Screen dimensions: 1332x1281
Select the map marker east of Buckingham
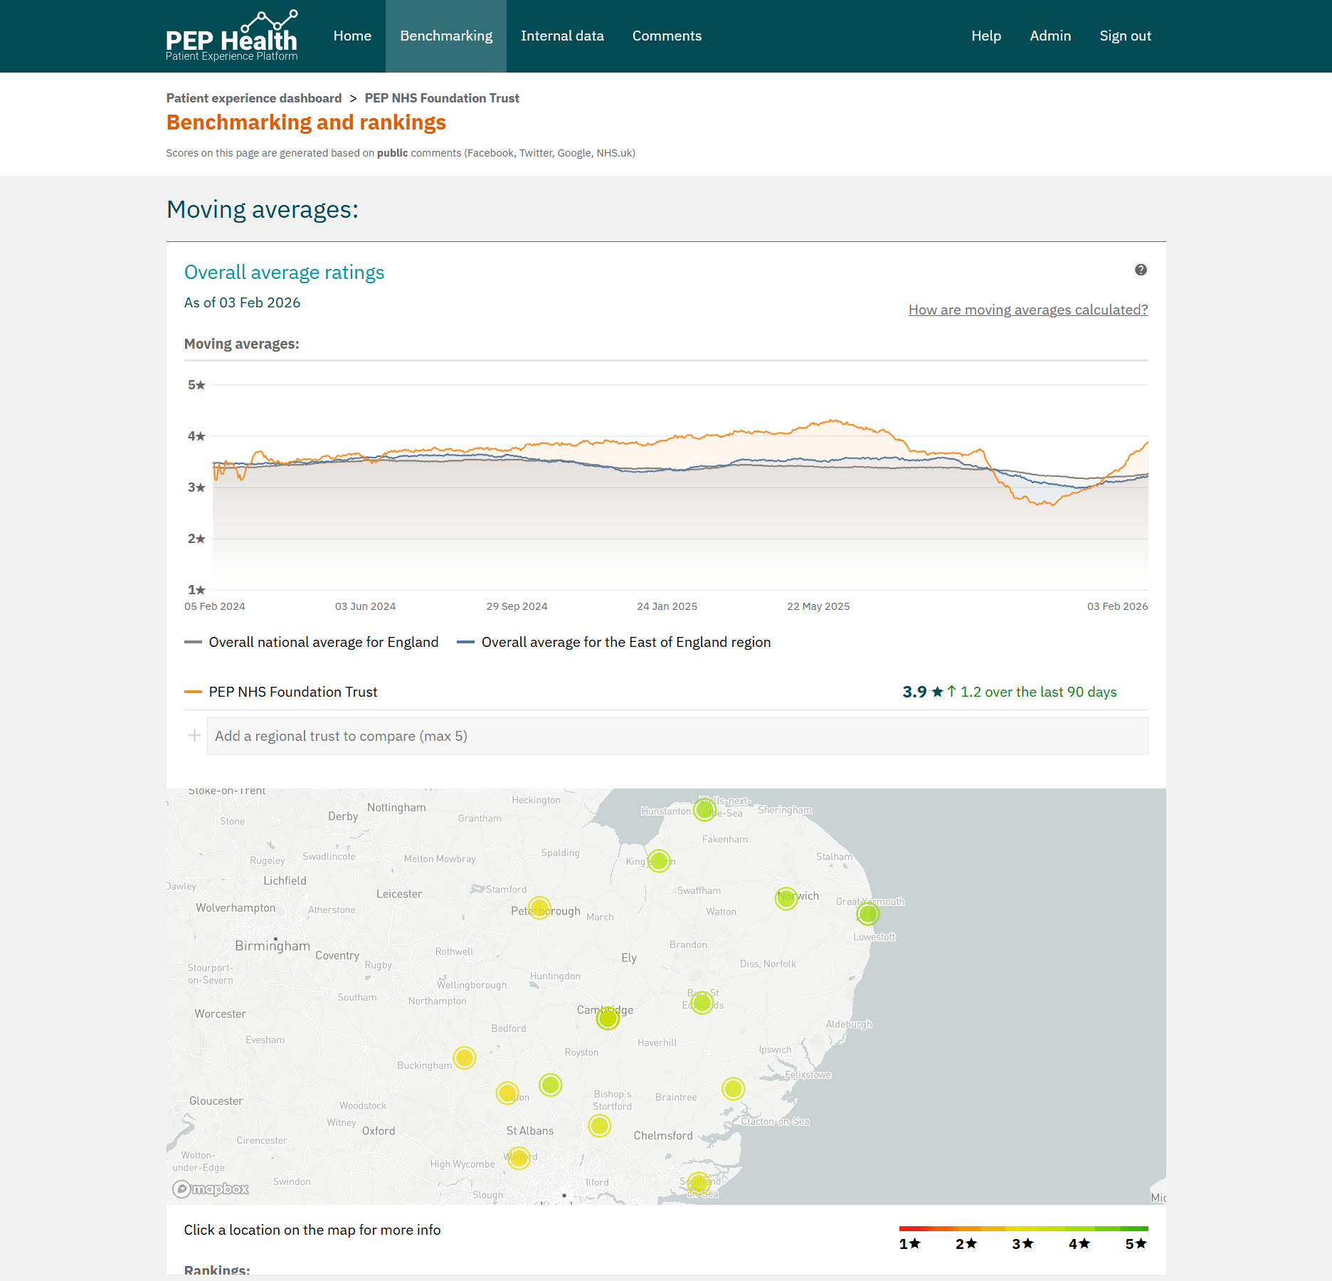tap(465, 1058)
